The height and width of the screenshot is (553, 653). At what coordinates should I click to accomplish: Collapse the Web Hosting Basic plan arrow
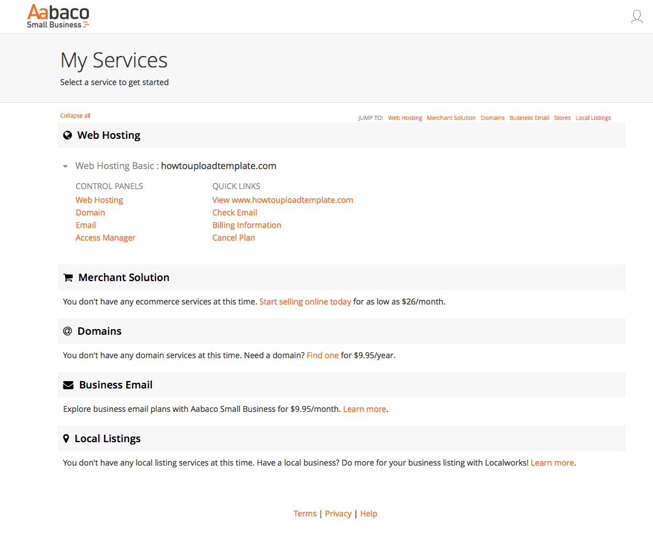click(65, 166)
